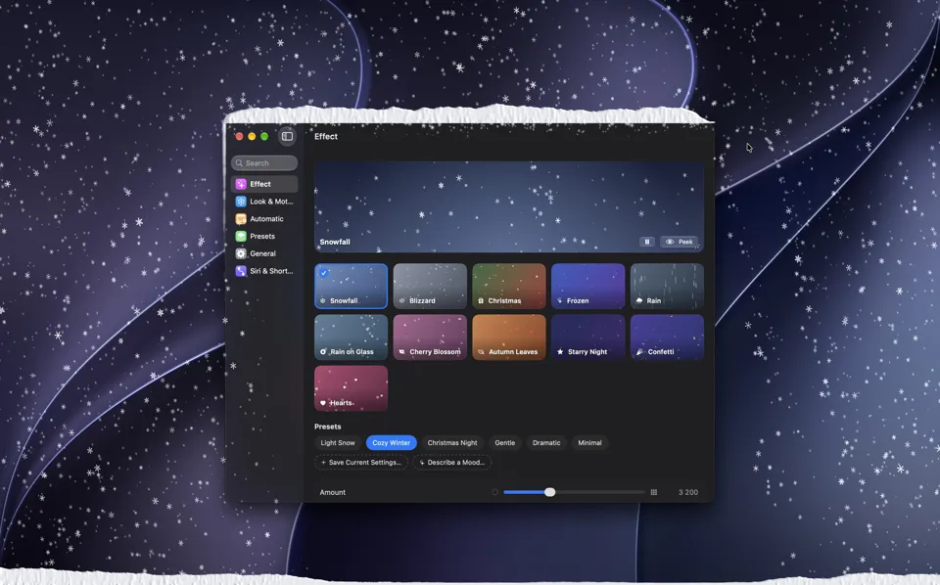940x585 pixels.
Task: Click the search magnifier icon
Action: [x=239, y=162]
